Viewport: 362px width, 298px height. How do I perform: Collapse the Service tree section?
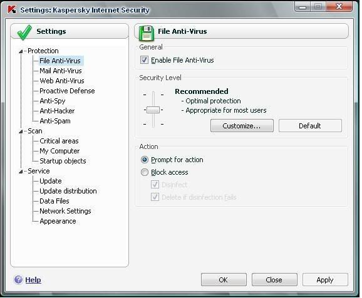(x=21, y=172)
